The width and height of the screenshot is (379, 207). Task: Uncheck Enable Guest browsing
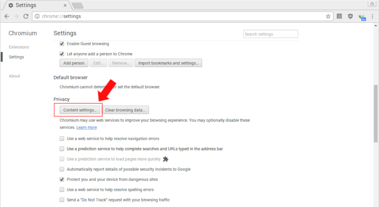(x=62, y=44)
